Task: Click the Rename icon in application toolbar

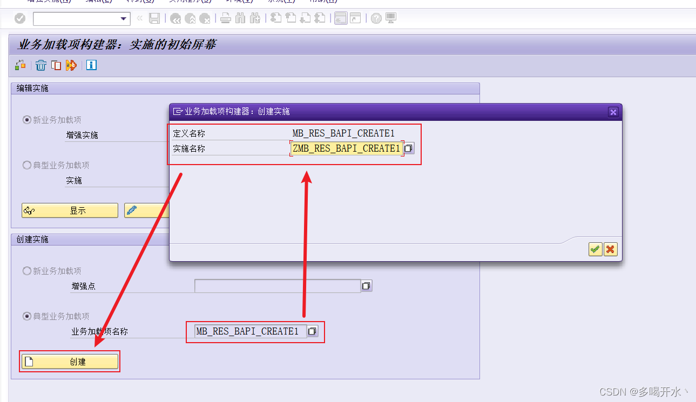Action: click(71, 65)
